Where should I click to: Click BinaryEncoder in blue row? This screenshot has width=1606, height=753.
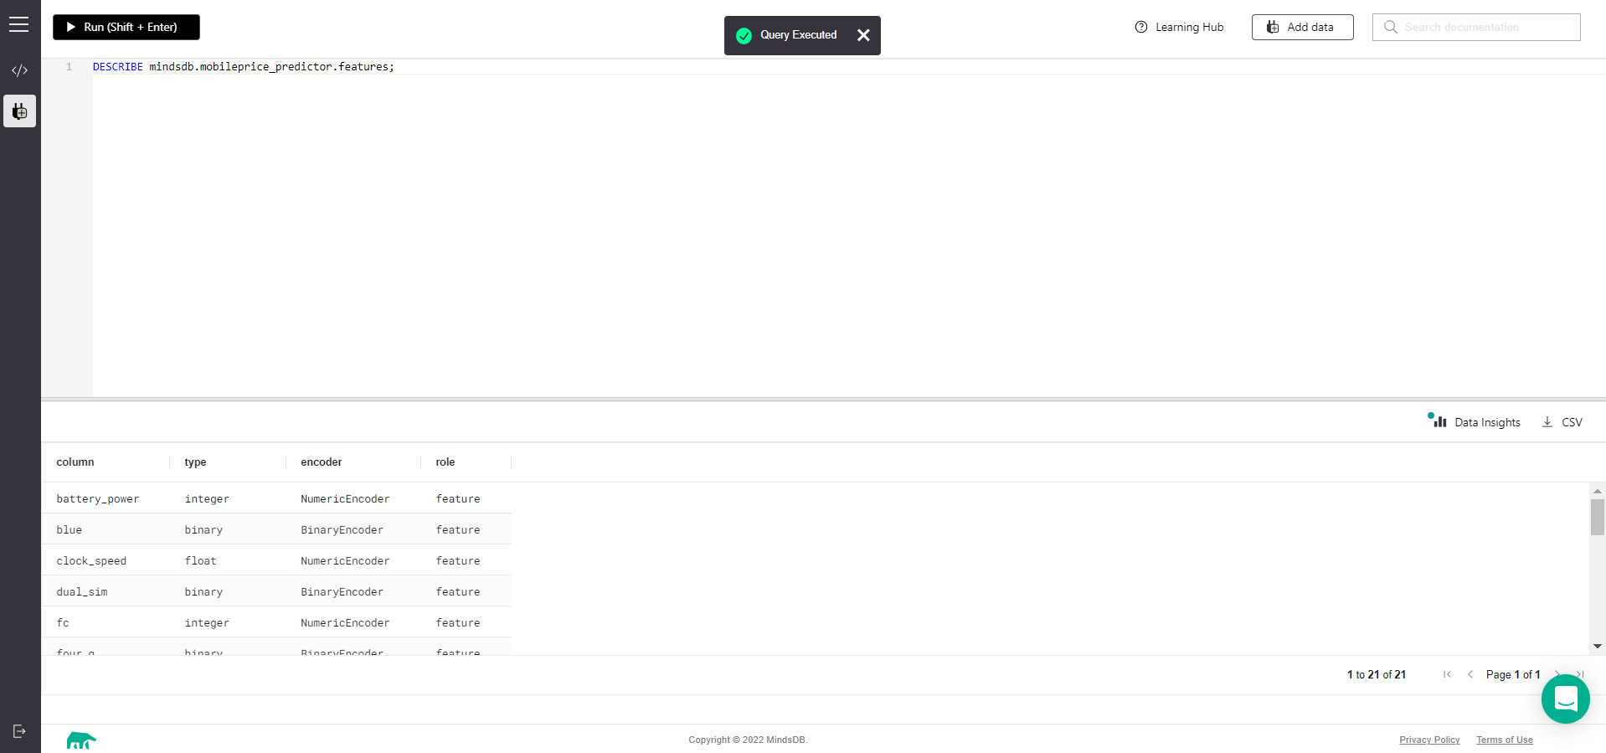pos(342,530)
